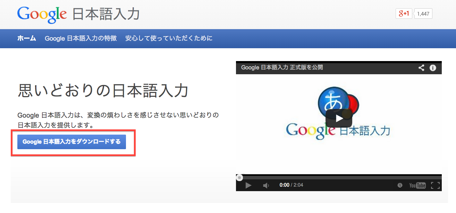Click the 0:00 / 2:04 time display

click(x=291, y=185)
